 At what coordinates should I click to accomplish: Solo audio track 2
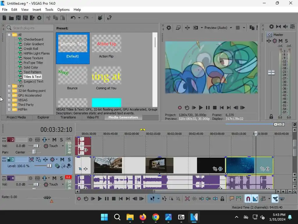[x=61, y=140]
